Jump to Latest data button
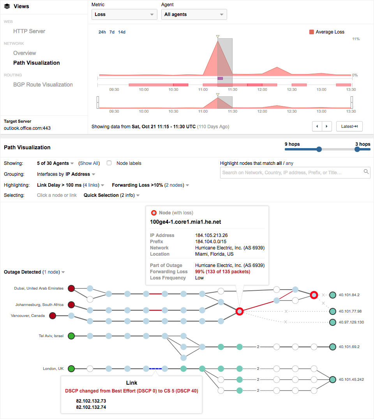 point(349,126)
